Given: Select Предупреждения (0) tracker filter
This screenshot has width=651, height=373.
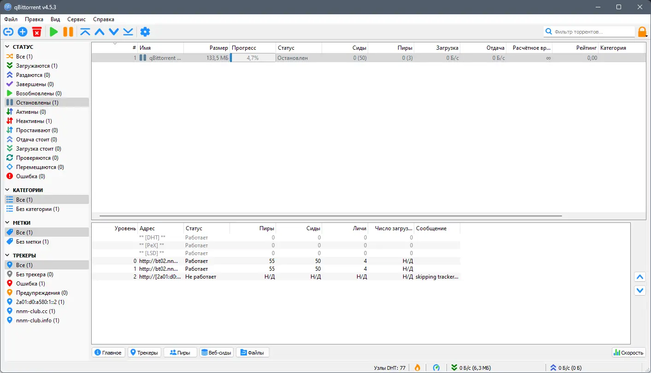Looking at the screenshot, I should tap(47, 293).
